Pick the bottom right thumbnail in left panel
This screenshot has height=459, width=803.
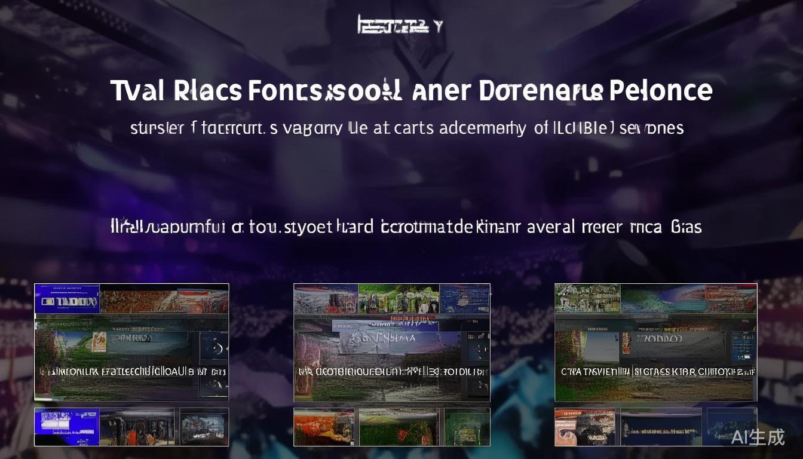[x=204, y=427]
